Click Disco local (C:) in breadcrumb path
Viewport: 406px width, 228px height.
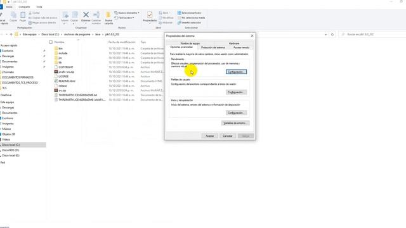[x=50, y=34]
